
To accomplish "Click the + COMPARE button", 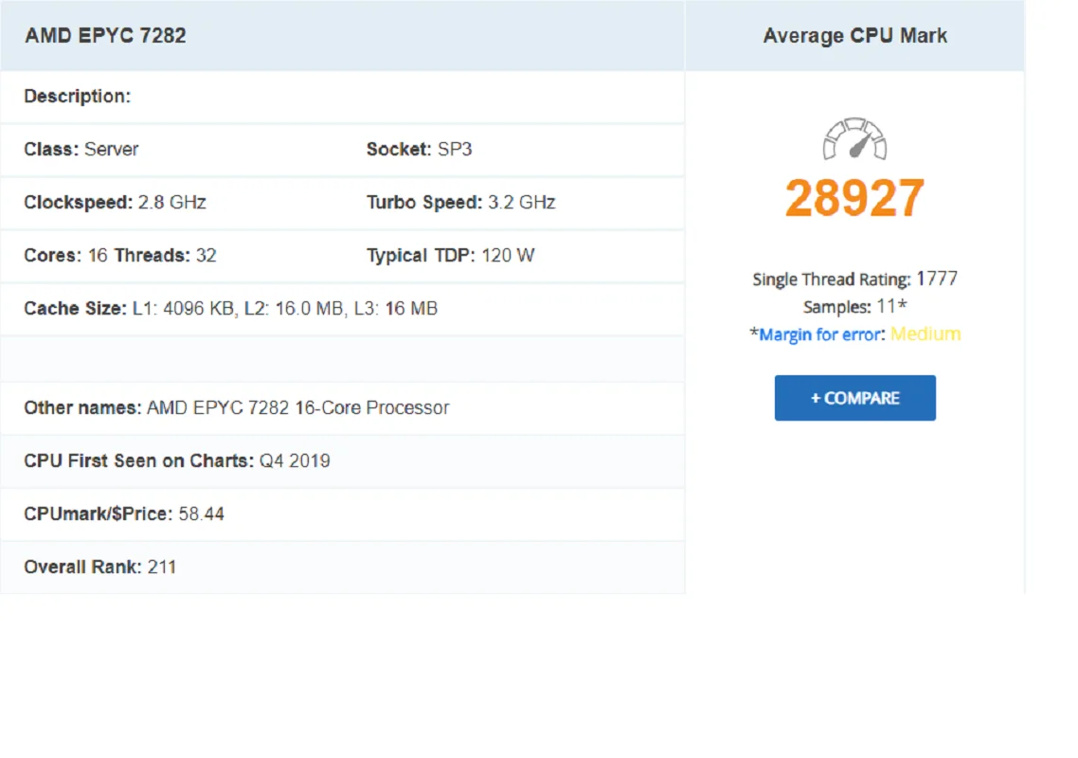I will [854, 398].
